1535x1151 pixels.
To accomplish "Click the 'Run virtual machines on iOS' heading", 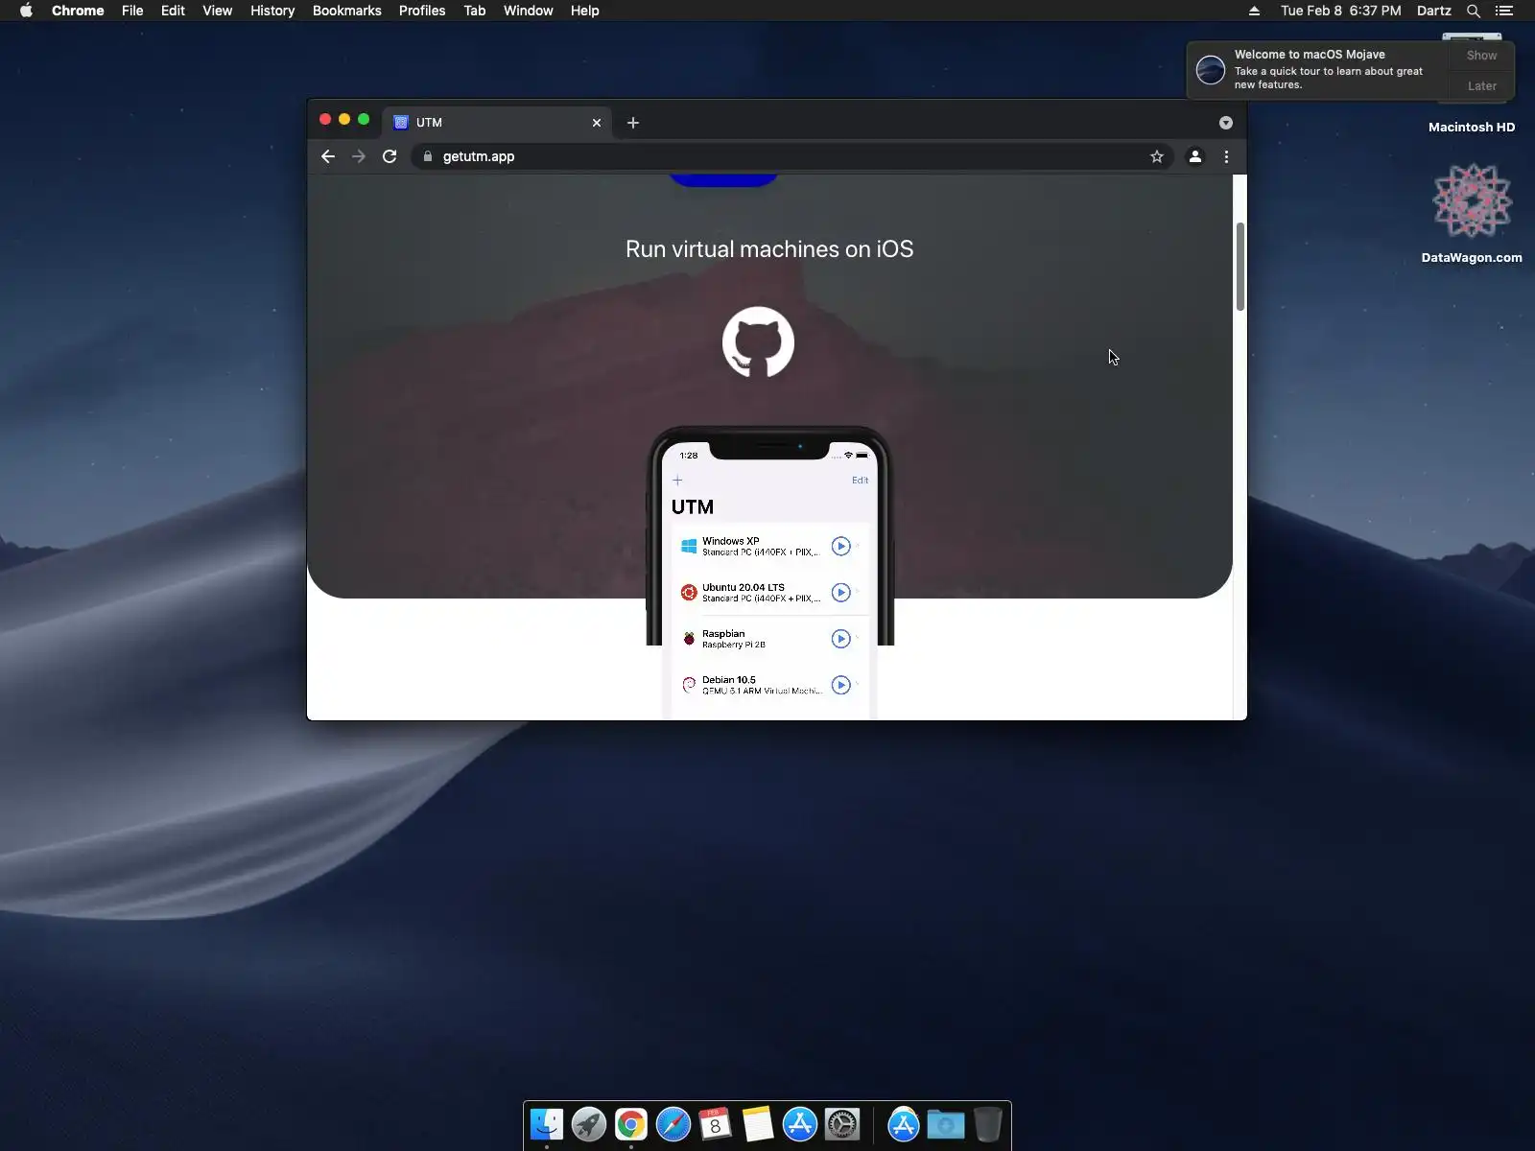I will click(x=769, y=249).
